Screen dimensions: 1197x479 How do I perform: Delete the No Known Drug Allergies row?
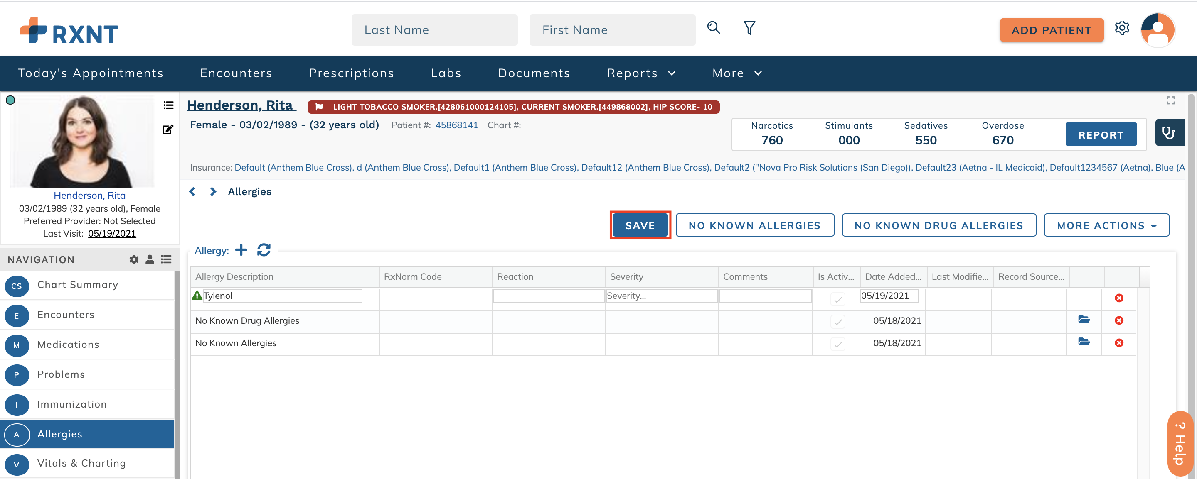(x=1119, y=321)
